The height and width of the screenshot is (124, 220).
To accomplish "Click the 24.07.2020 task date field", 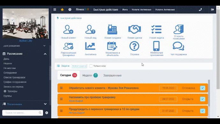I will click(168, 99).
